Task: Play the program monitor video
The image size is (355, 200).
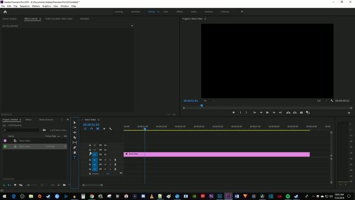Action: 267,112
